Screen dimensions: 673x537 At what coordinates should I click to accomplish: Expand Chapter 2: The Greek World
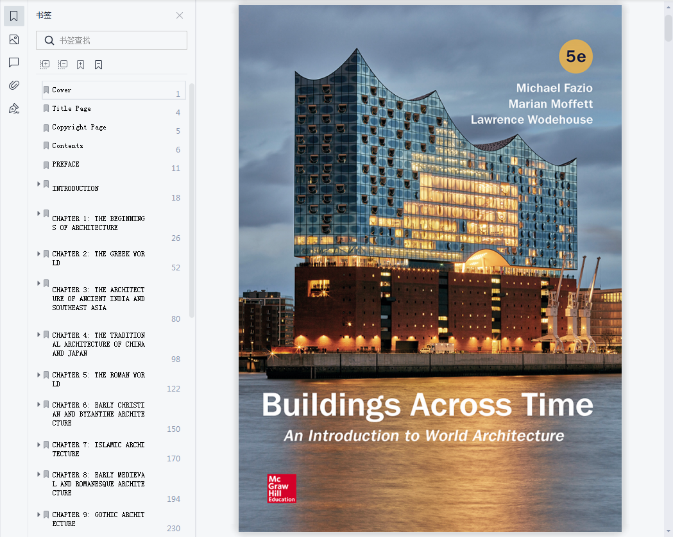pyautogui.click(x=38, y=254)
